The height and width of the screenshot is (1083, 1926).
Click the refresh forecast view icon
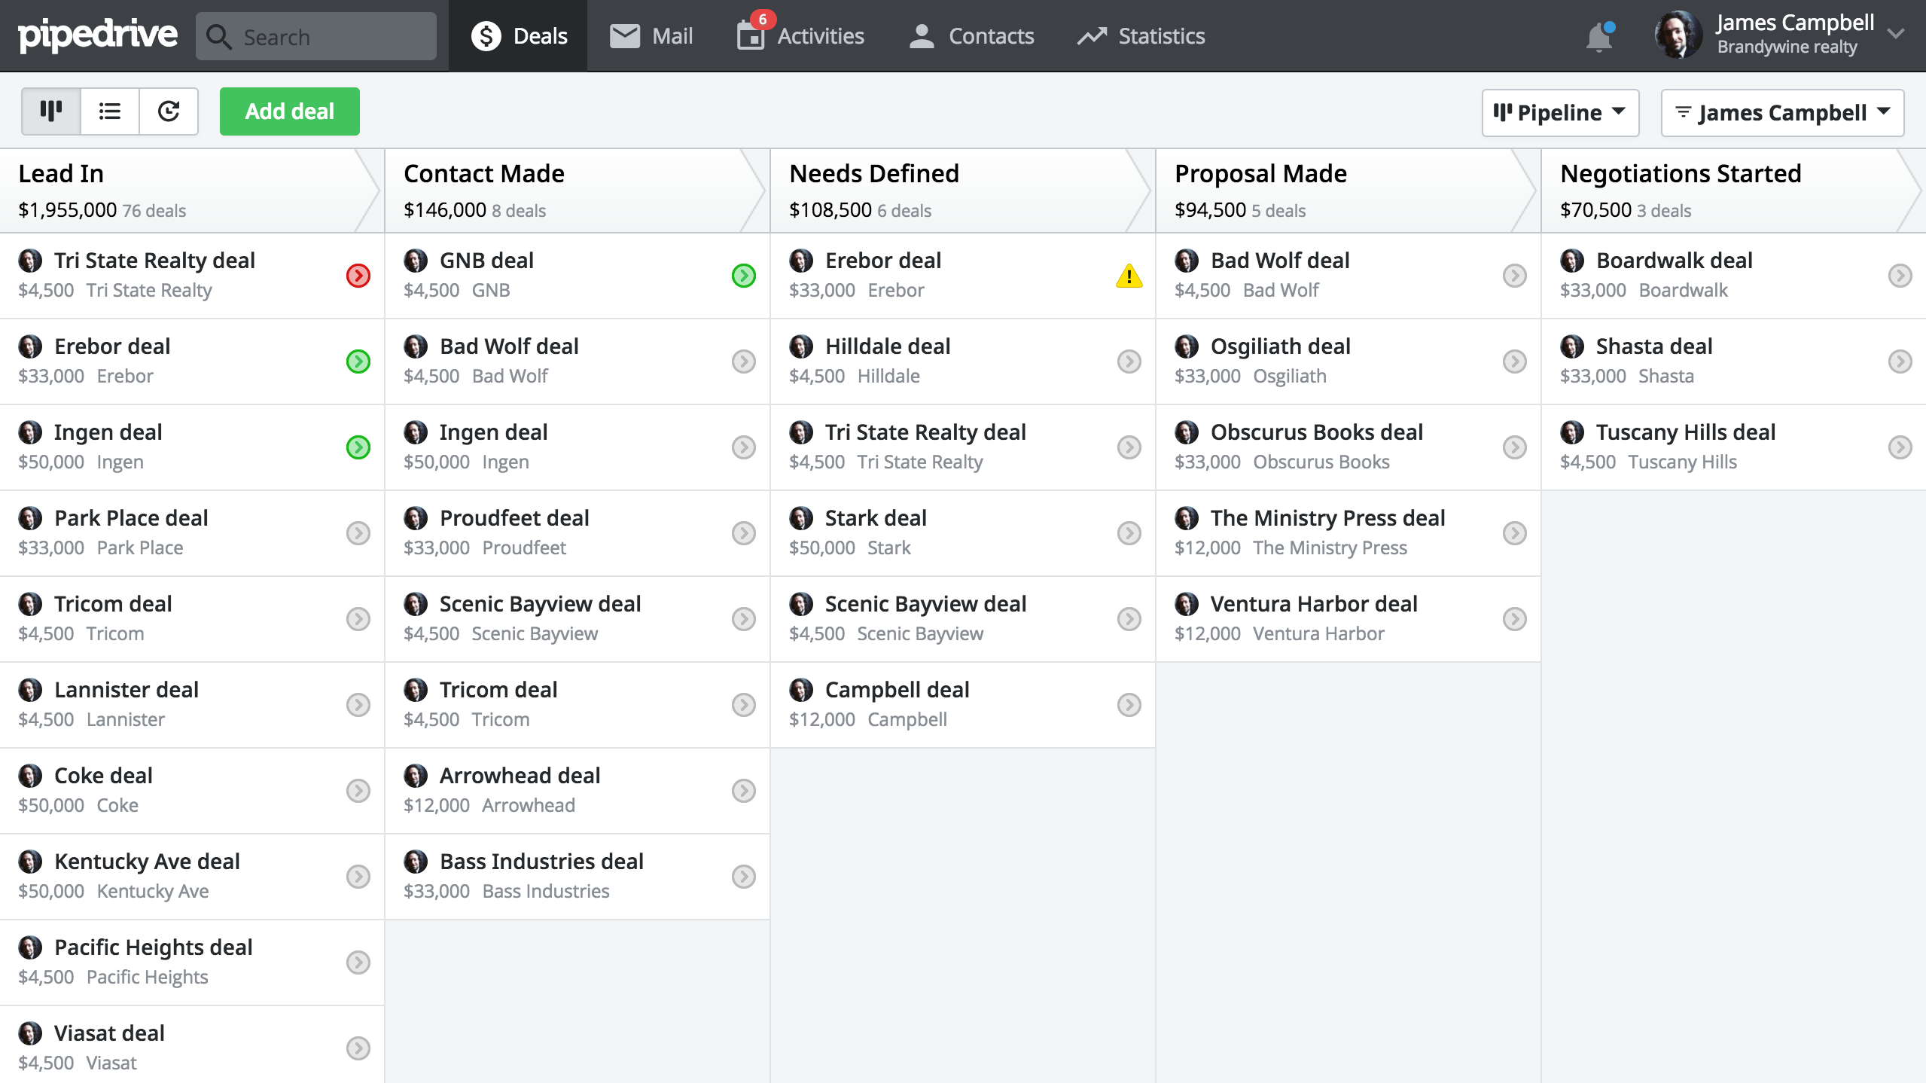pos(169,111)
